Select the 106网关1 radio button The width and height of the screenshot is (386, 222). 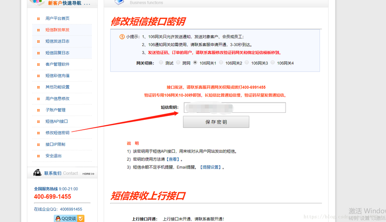(195, 63)
